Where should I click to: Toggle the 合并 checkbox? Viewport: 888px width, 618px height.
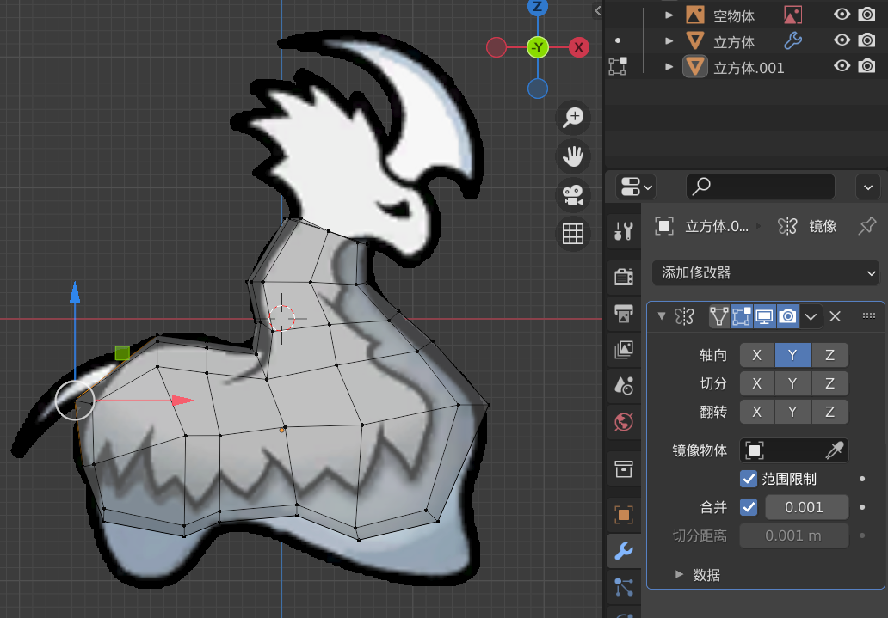(x=748, y=507)
